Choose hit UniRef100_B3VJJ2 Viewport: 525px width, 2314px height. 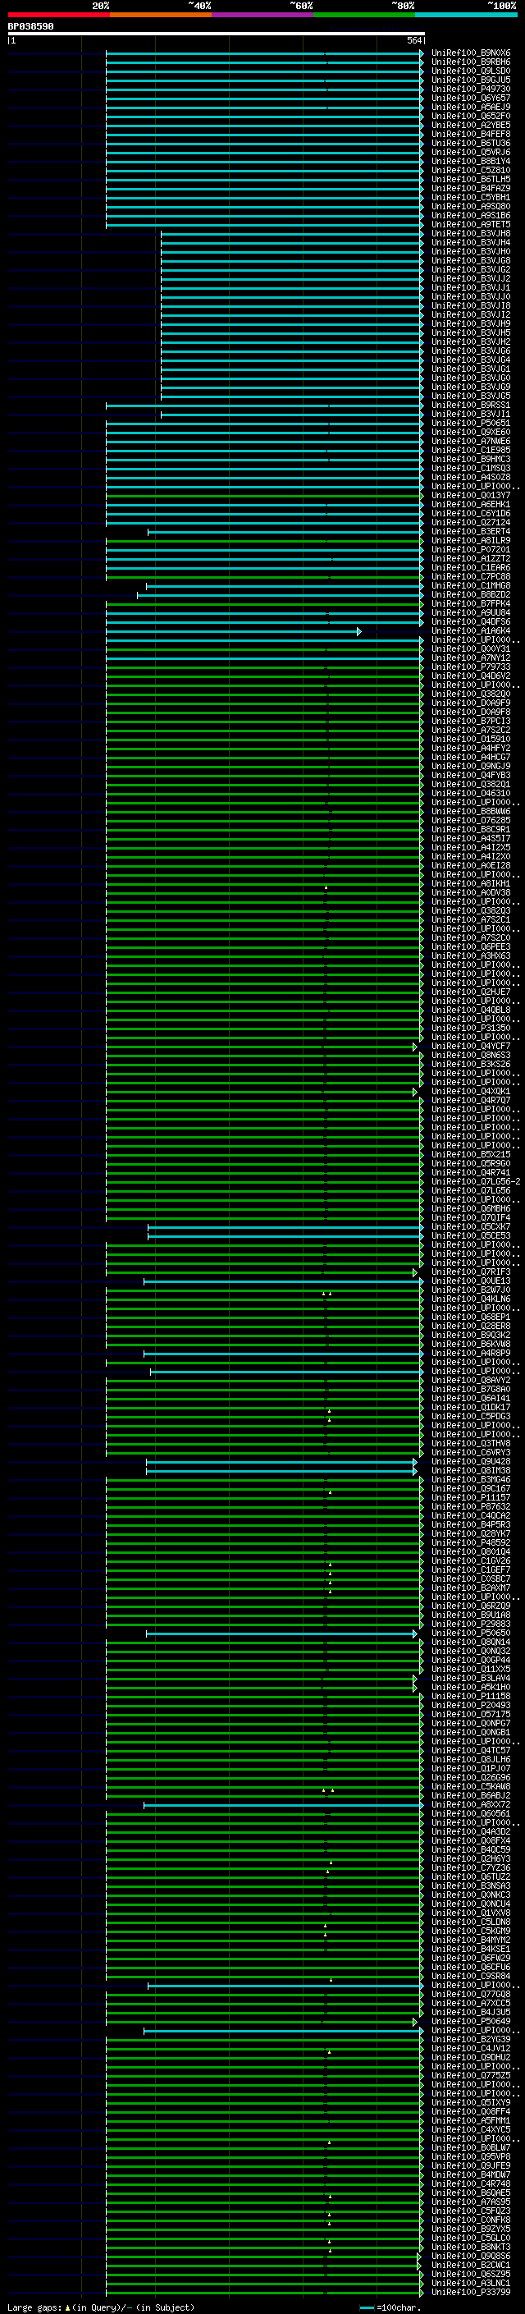point(471,278)
